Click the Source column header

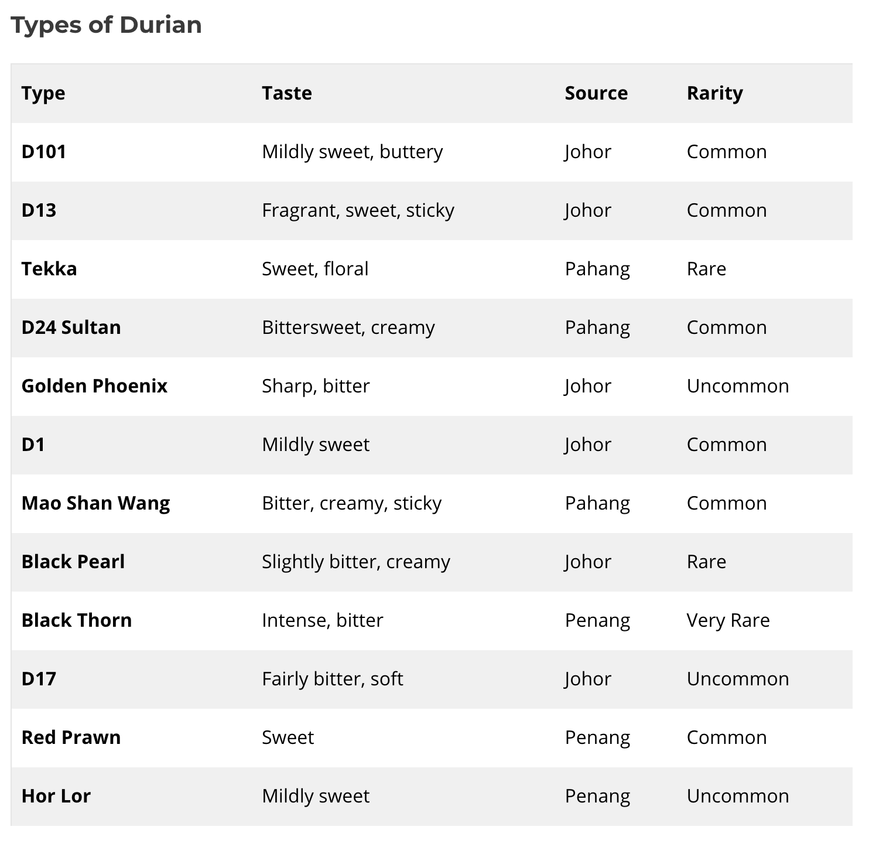(x=596, y=93)
